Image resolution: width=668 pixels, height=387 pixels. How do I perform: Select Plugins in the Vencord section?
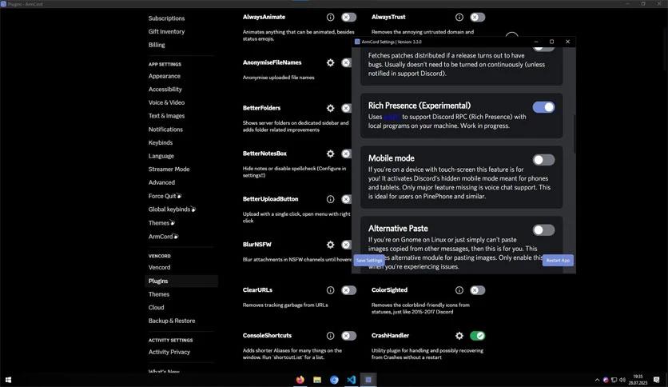coord(181,281)
